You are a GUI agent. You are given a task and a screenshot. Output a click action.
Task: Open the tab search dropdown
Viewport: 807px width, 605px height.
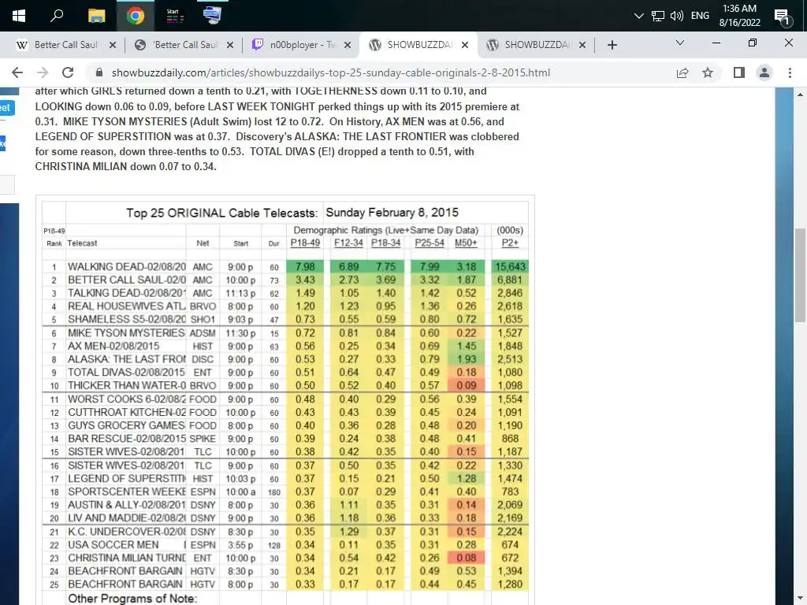click(680, 43)
